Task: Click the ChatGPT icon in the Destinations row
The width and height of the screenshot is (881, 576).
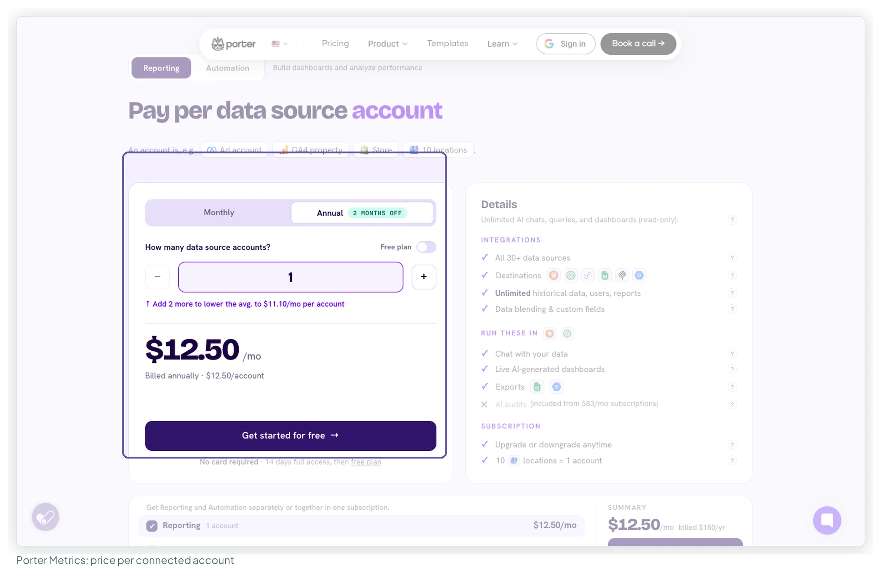Action: 571,275
